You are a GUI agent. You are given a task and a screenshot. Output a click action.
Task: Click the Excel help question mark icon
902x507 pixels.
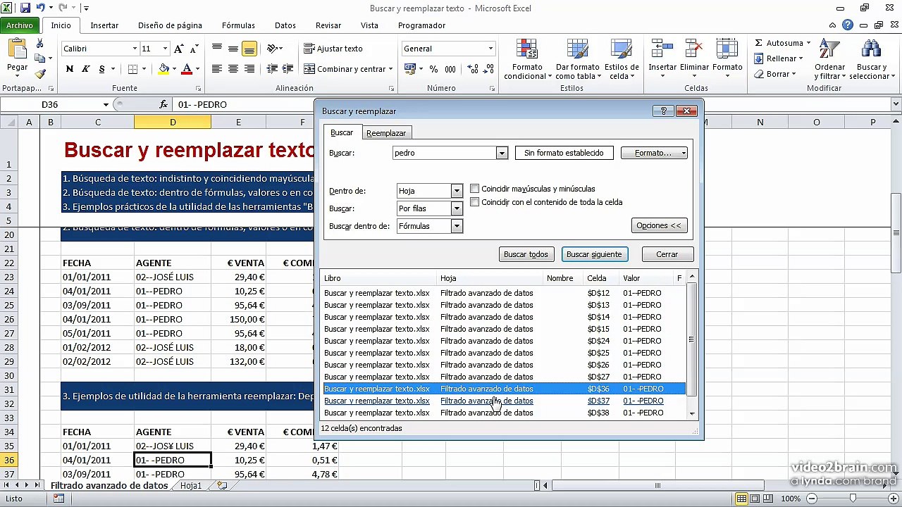pos(849,25)
